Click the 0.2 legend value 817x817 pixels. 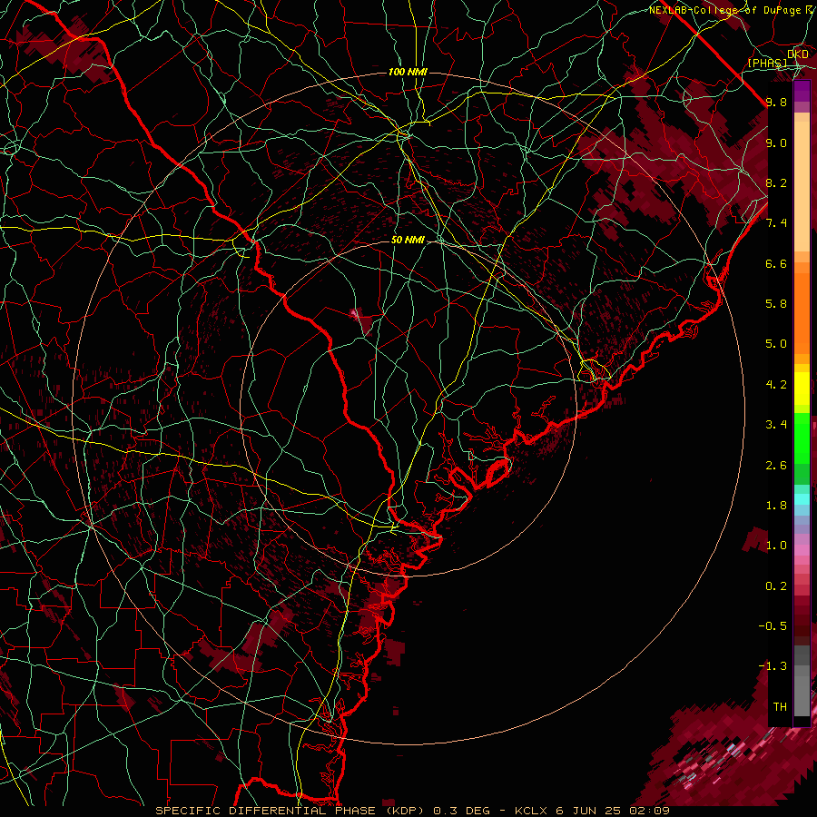coord(776,586)
